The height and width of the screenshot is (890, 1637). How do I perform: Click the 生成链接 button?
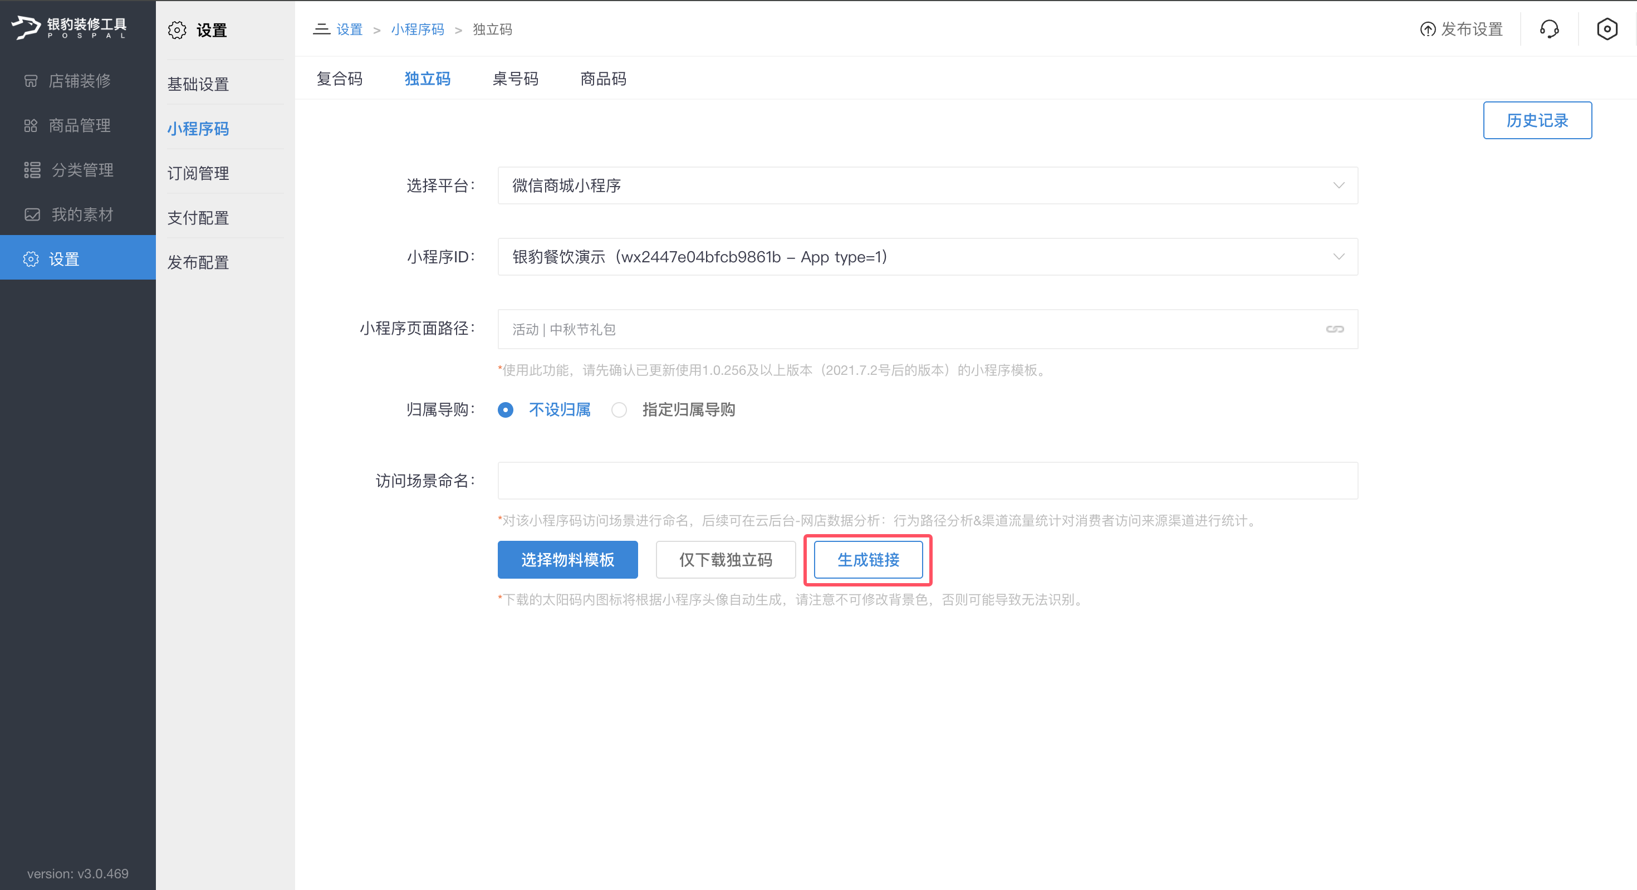(x=868, y=559)
